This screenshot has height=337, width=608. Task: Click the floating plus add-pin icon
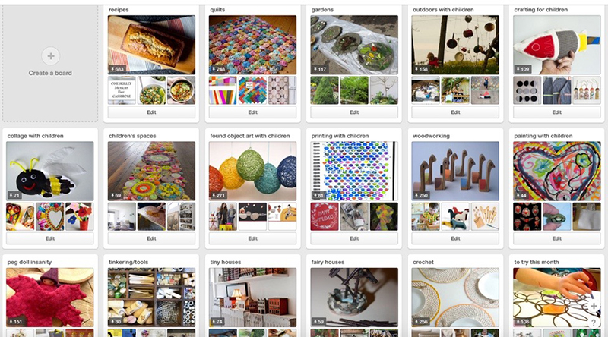pyautogui.click(x=594, y=306)
